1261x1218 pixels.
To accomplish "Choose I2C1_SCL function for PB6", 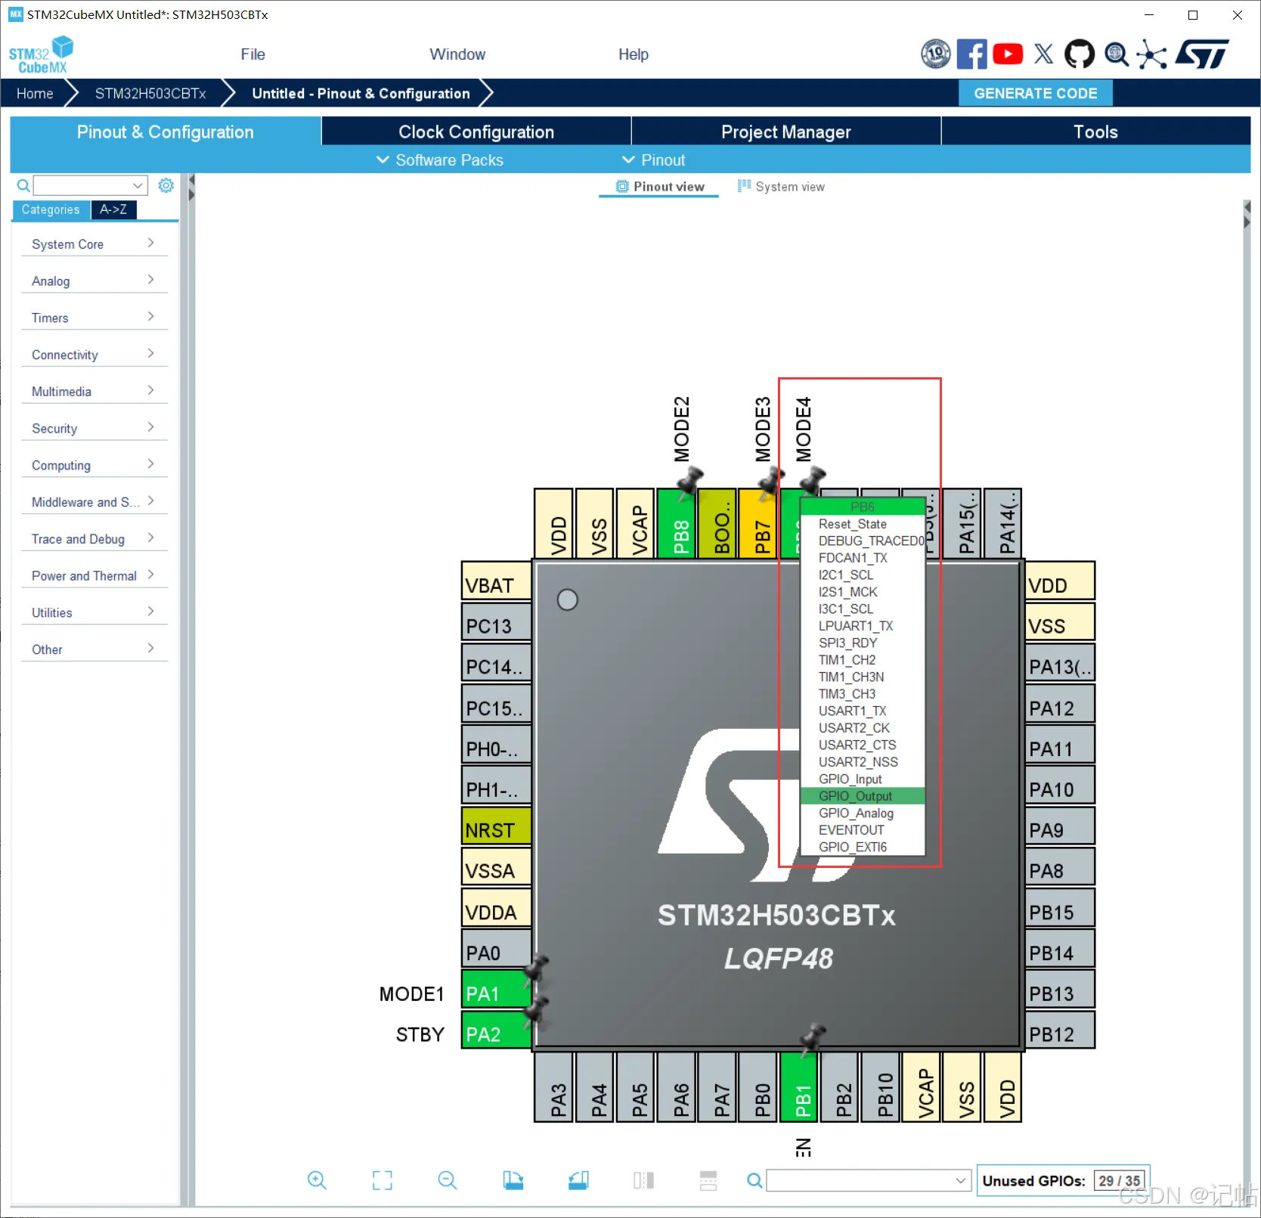I will pos(863,575).
